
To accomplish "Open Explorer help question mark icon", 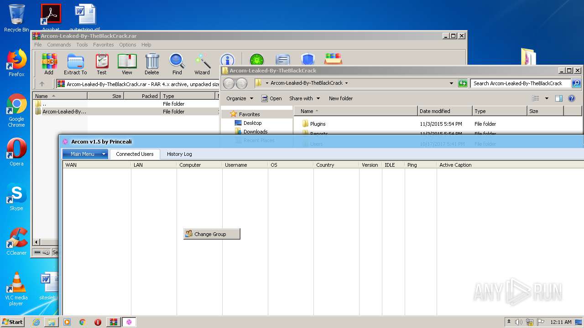I will (x=572, y=98).
